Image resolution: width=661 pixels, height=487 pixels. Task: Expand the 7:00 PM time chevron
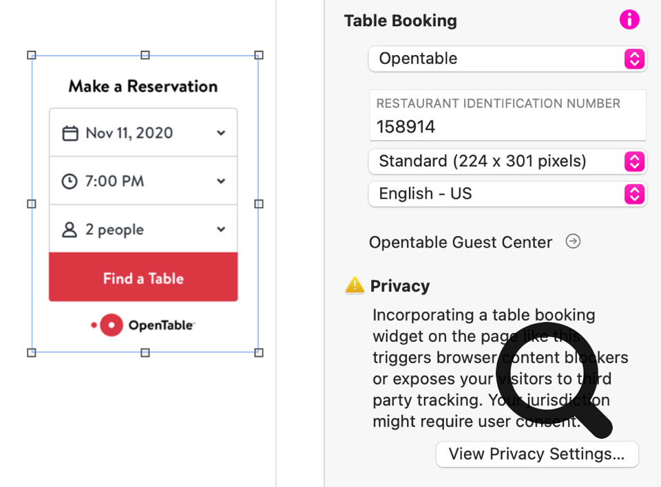pyautogui.click(x=221, y=182)
